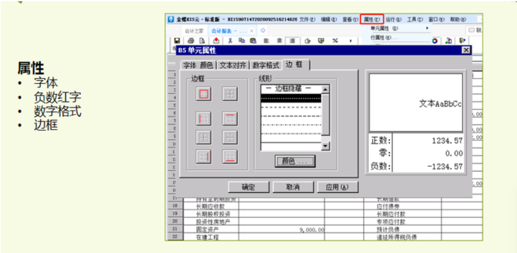Open the 工具 menu
This screenshot has height=253, width=517.
click(x=415, y=19)
